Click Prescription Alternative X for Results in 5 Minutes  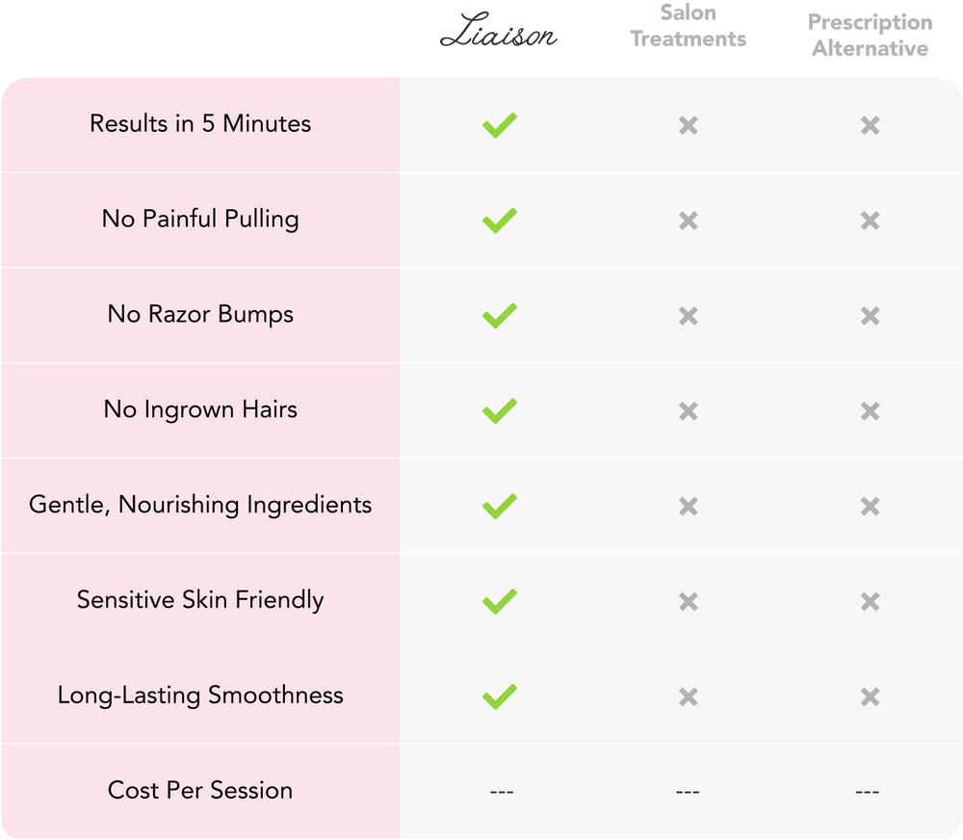coord(870,125)
